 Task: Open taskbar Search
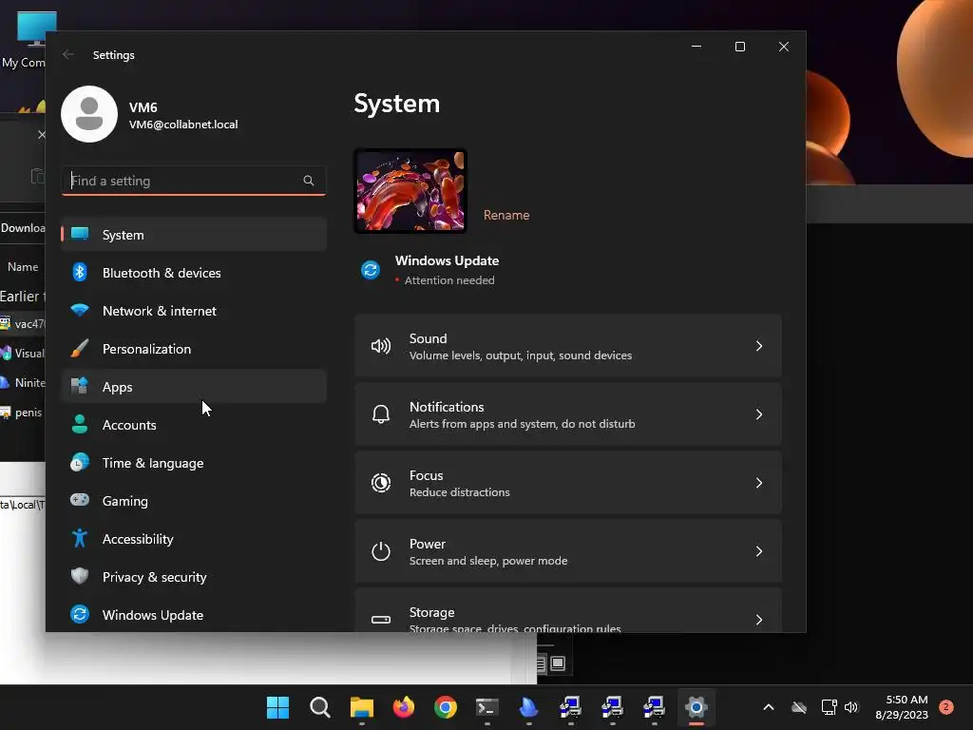[x=319, y=707]
